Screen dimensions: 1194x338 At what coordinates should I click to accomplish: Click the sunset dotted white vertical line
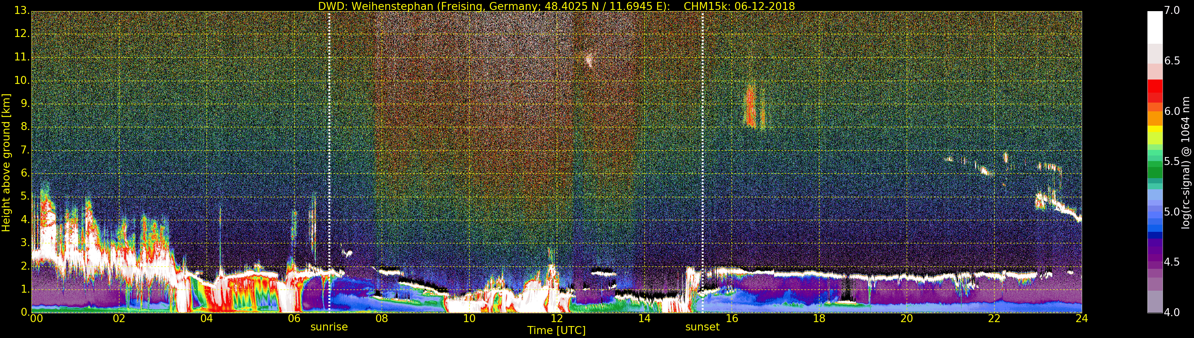click(x=703, y=162)
